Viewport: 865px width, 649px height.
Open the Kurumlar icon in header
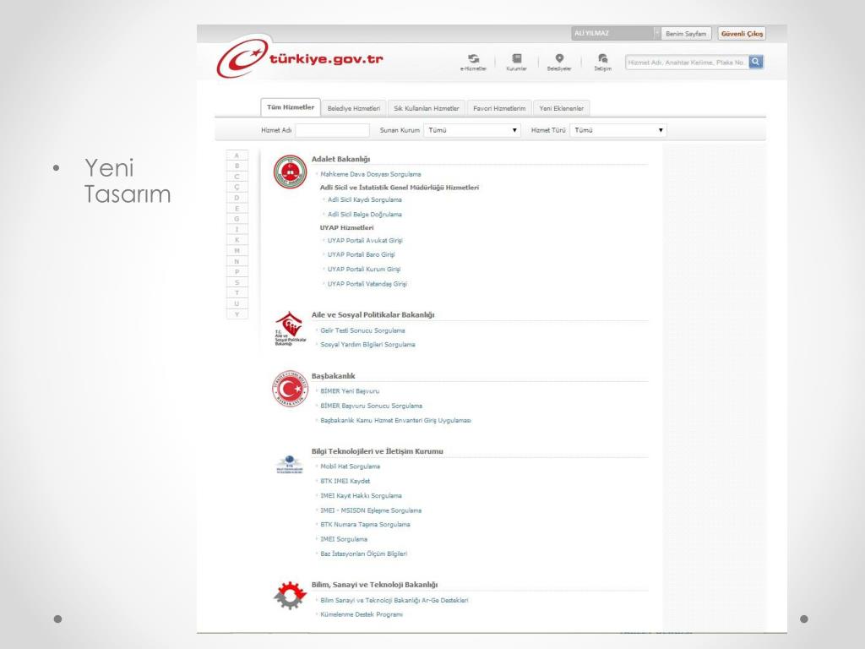pyautogui.click(x=516, y=62)
